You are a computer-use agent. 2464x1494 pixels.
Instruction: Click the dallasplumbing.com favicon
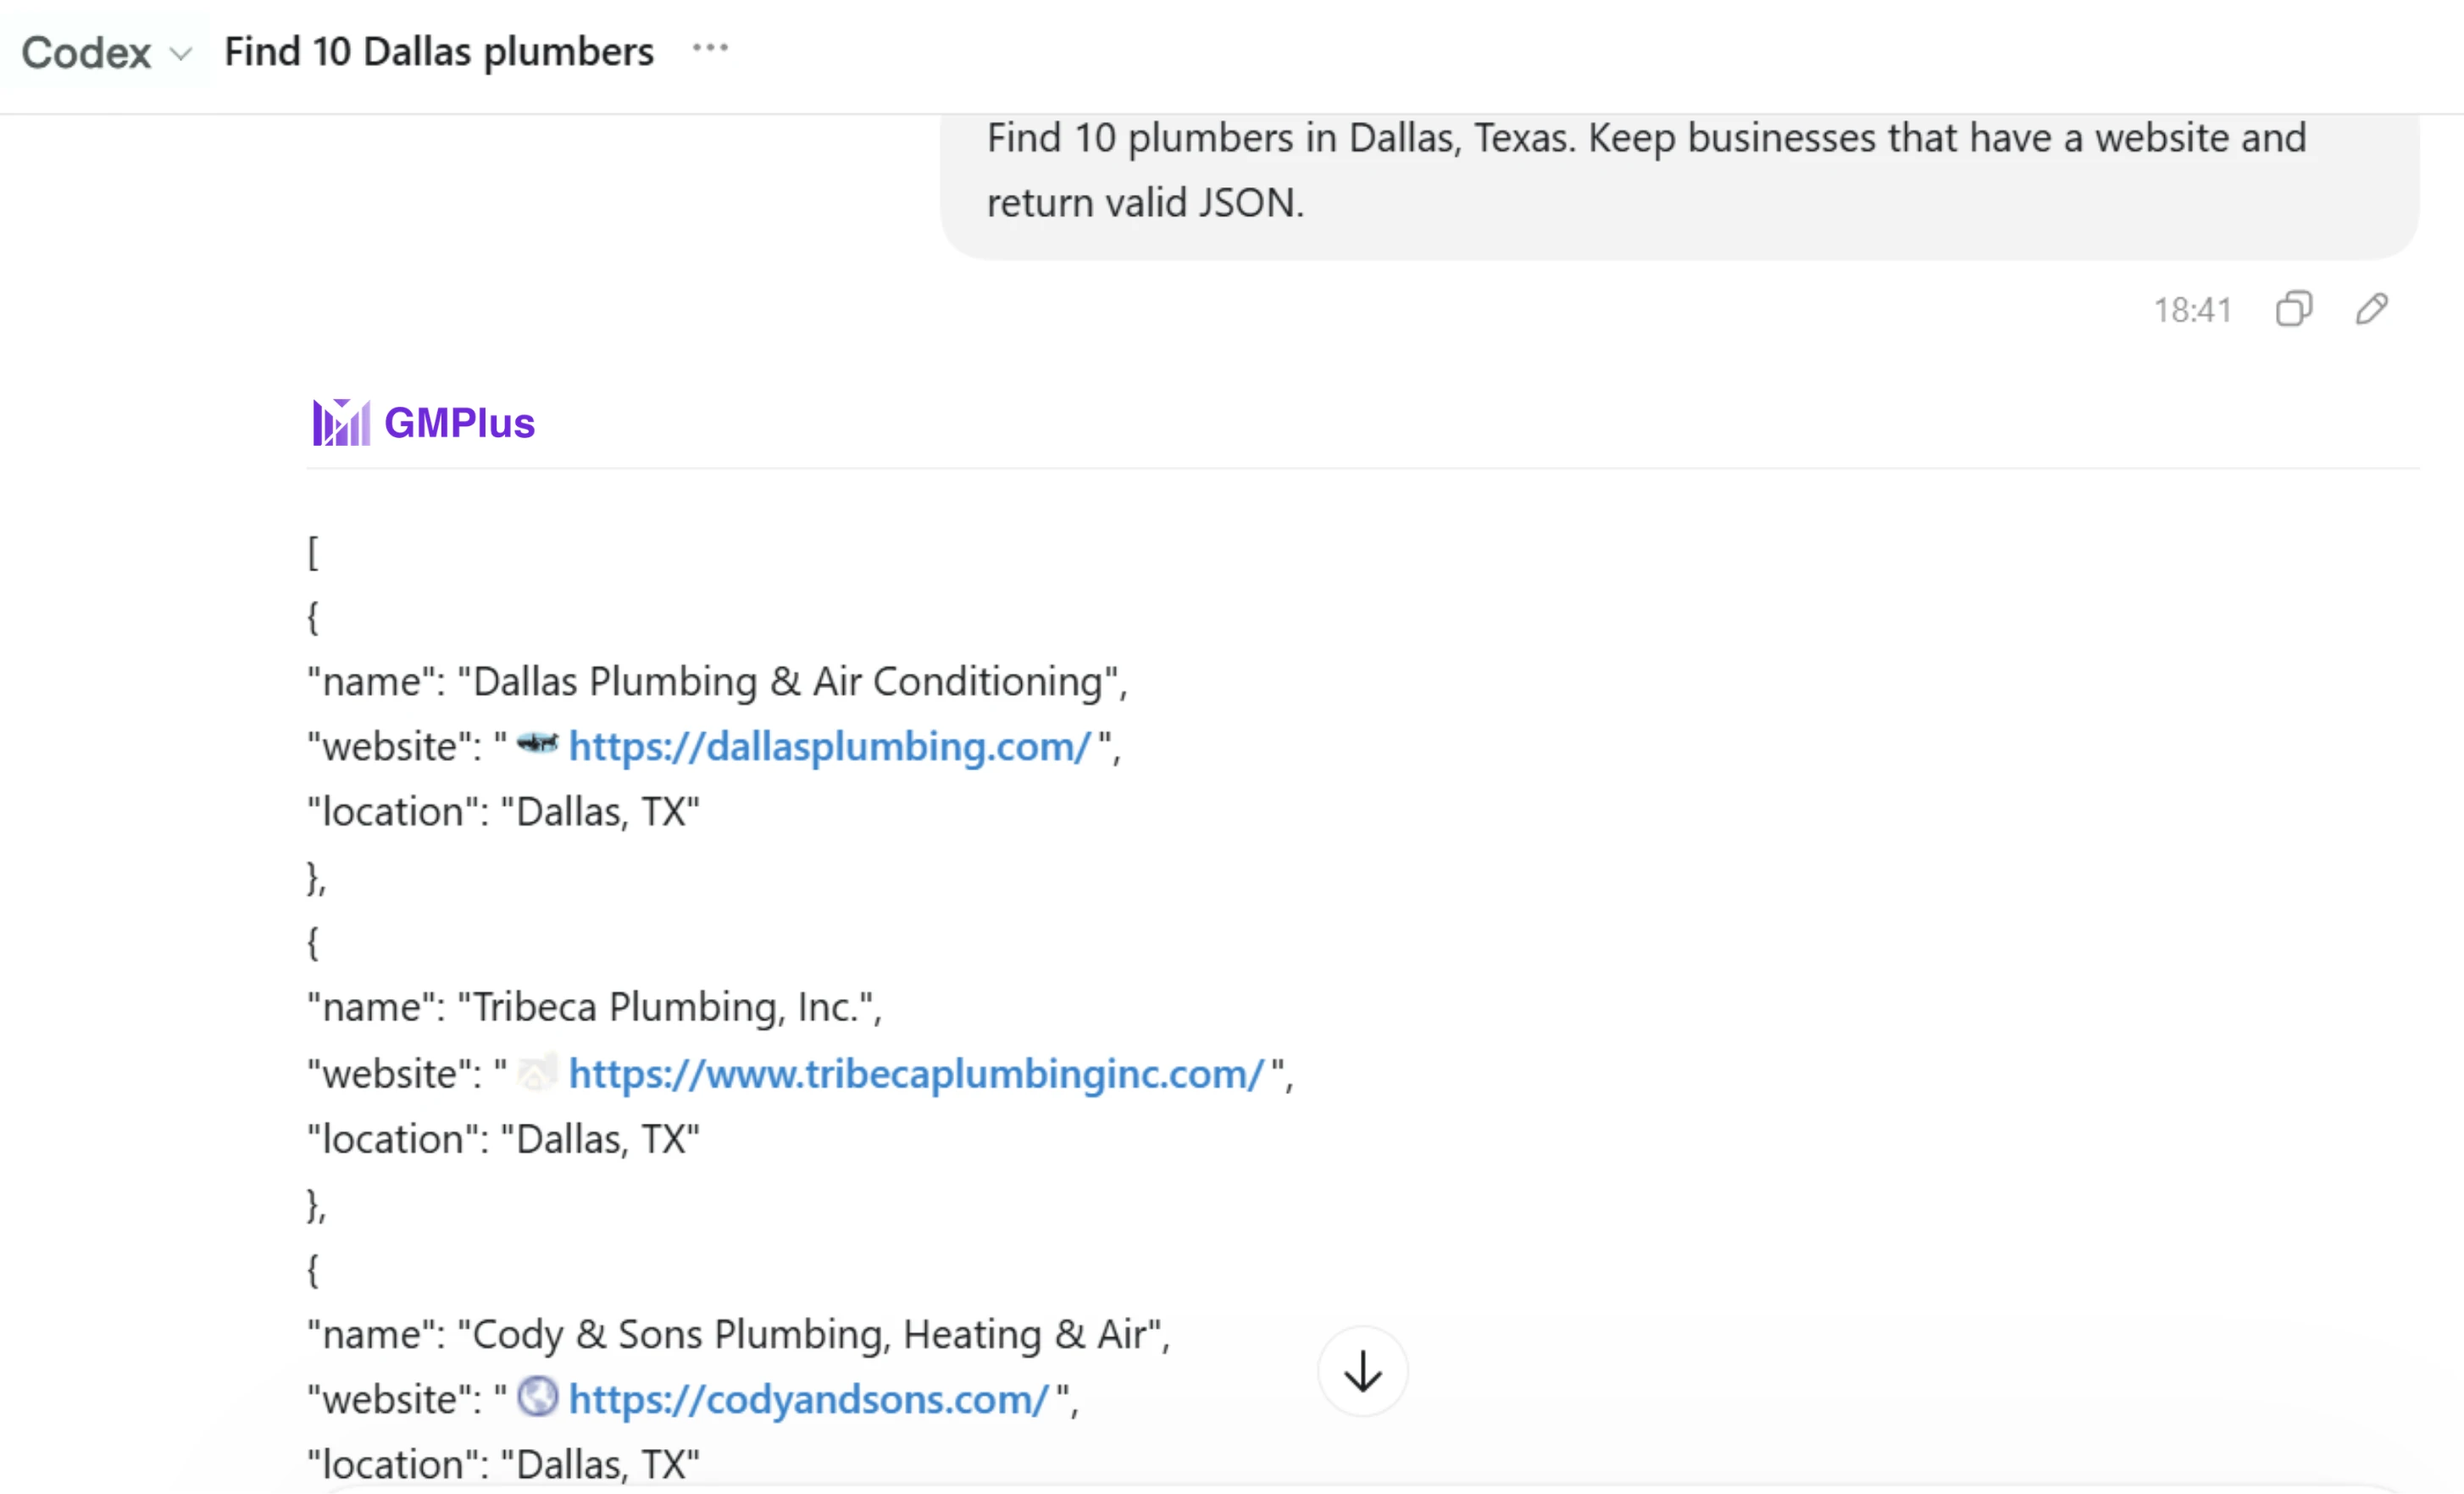click(537, 743)
